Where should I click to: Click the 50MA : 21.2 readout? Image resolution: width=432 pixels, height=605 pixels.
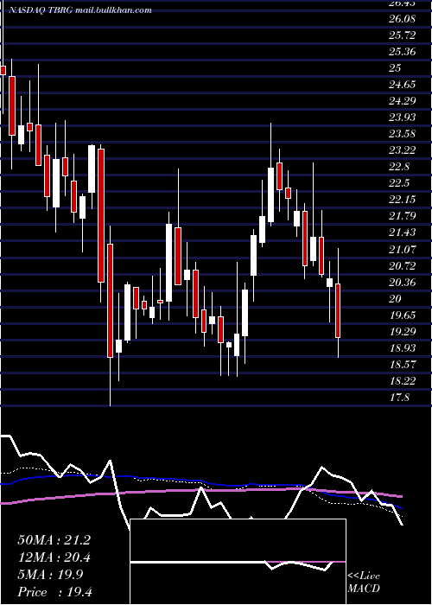pyautogui.click(x=54, y=540)
